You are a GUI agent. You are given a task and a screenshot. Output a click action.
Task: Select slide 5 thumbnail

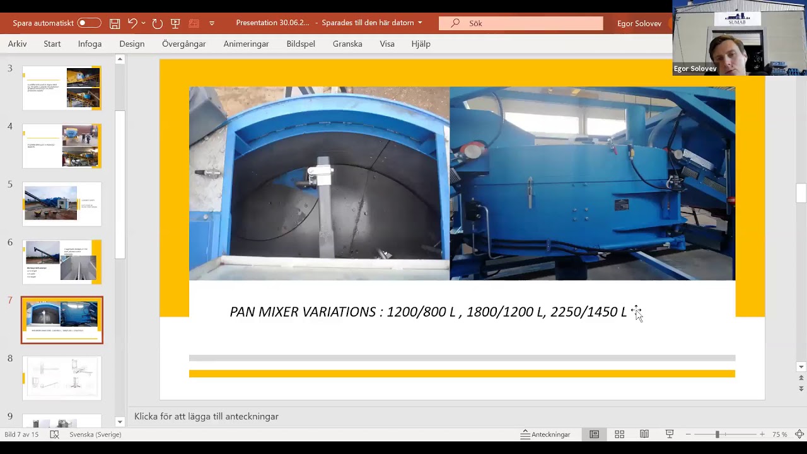tap(62, 204)
